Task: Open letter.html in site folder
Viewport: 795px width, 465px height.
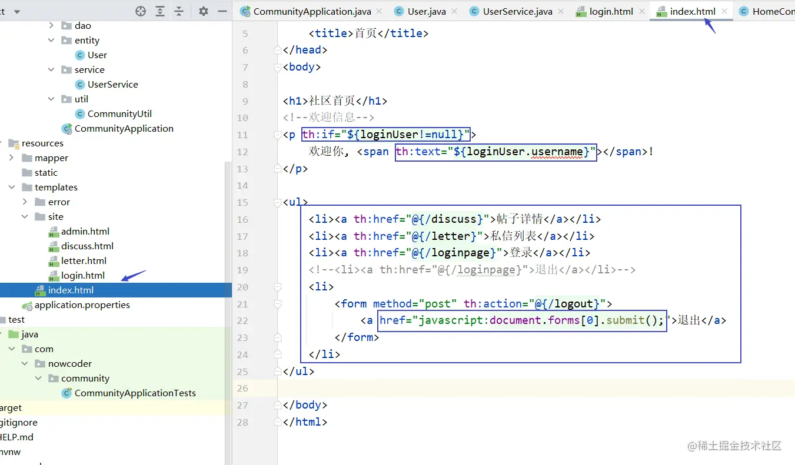Action: (84, 260)
